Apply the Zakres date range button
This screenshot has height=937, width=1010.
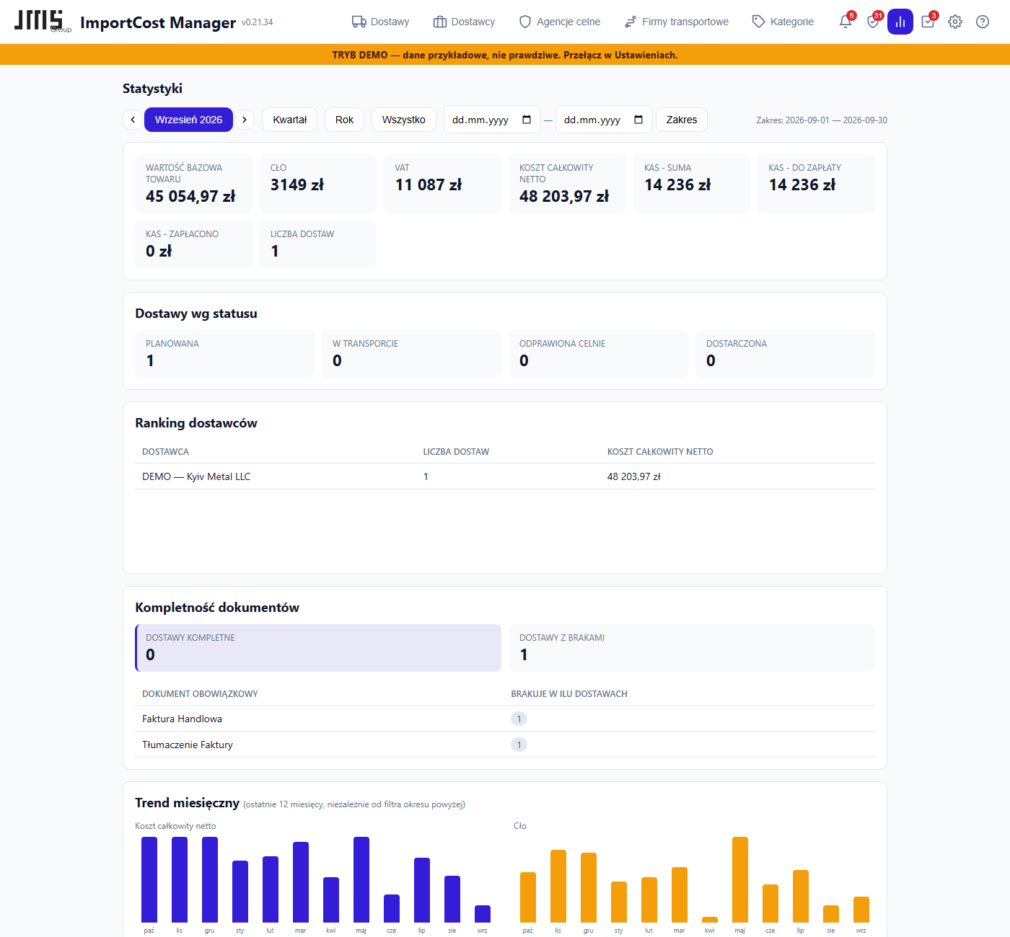point(682,120)
